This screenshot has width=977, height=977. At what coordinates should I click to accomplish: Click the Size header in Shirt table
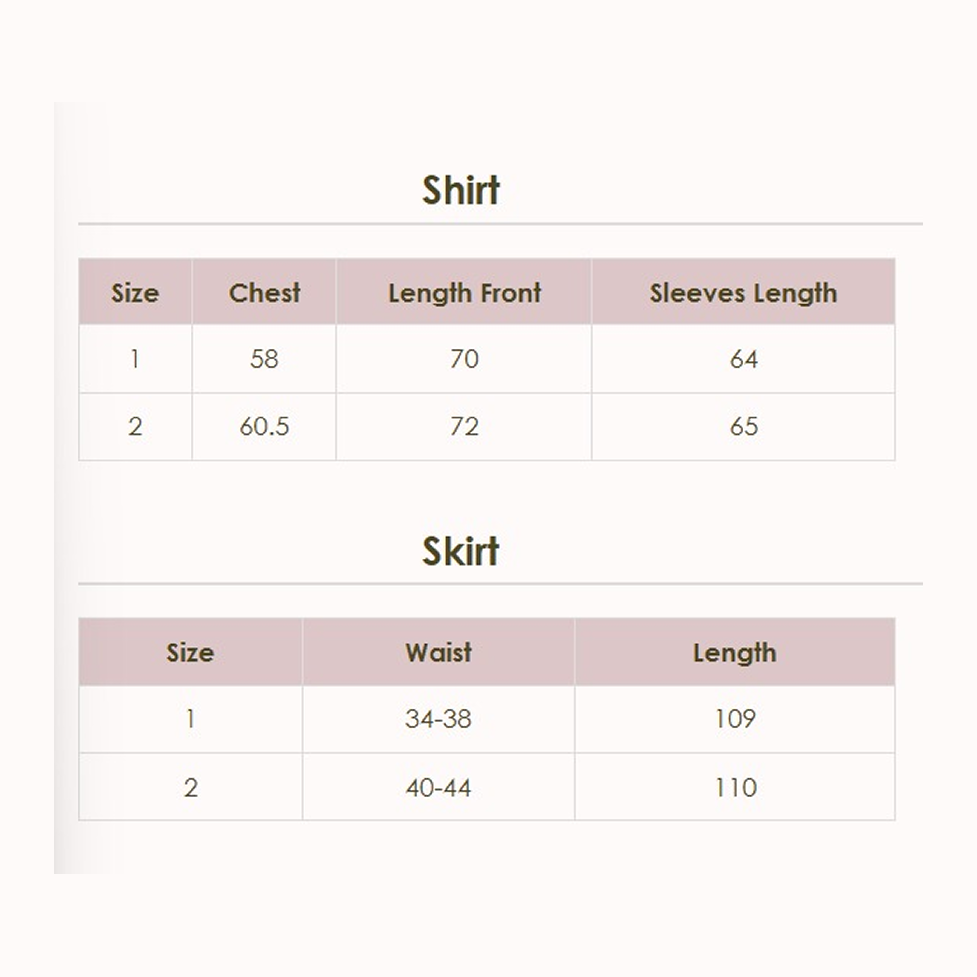click(x=135, y=293)
